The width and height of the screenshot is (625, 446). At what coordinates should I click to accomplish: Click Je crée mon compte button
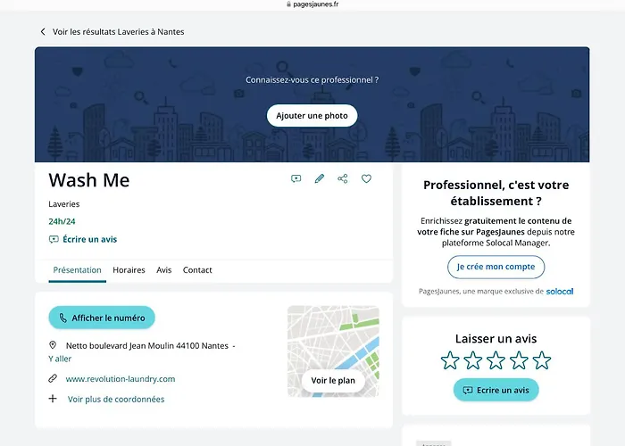coord(496,267)
